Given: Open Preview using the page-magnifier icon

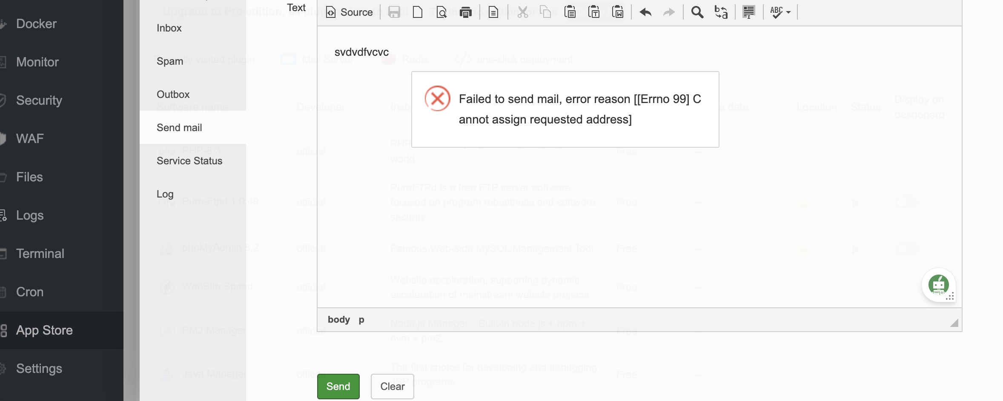Looking at the screenshot, I should coord(441,12).
